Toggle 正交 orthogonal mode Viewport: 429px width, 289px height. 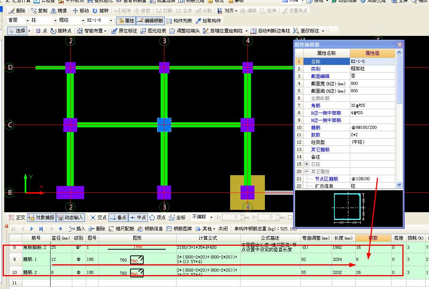(17, 218)
